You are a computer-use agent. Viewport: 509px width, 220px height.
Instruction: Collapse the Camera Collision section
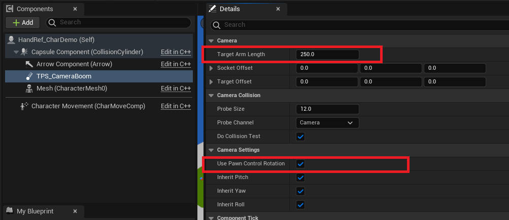click(211, 95)
